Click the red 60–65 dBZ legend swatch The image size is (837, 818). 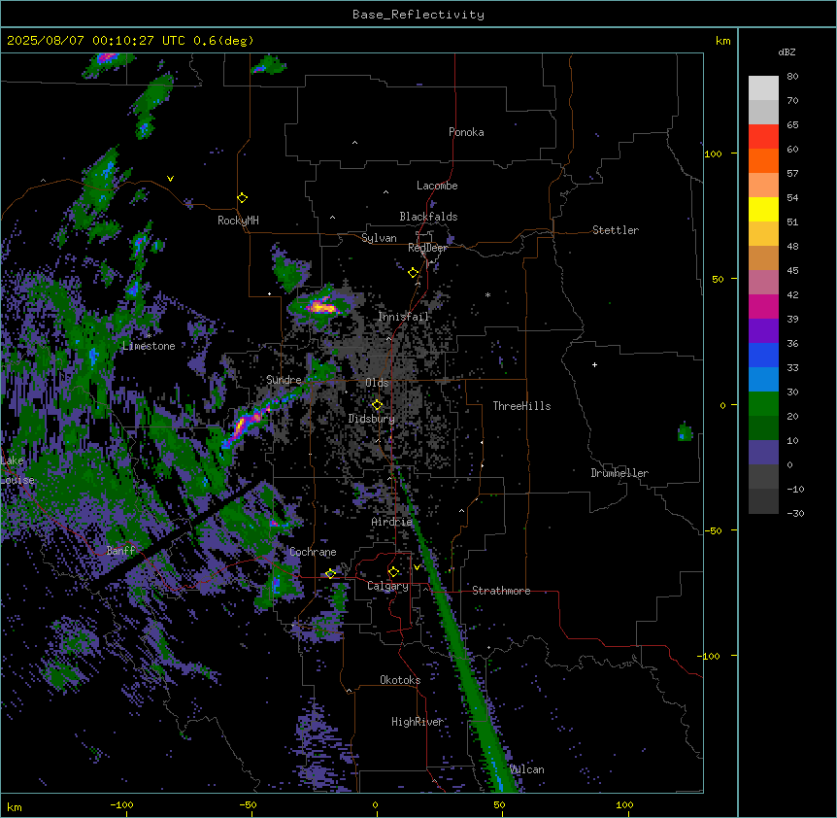tap(763, 137)
